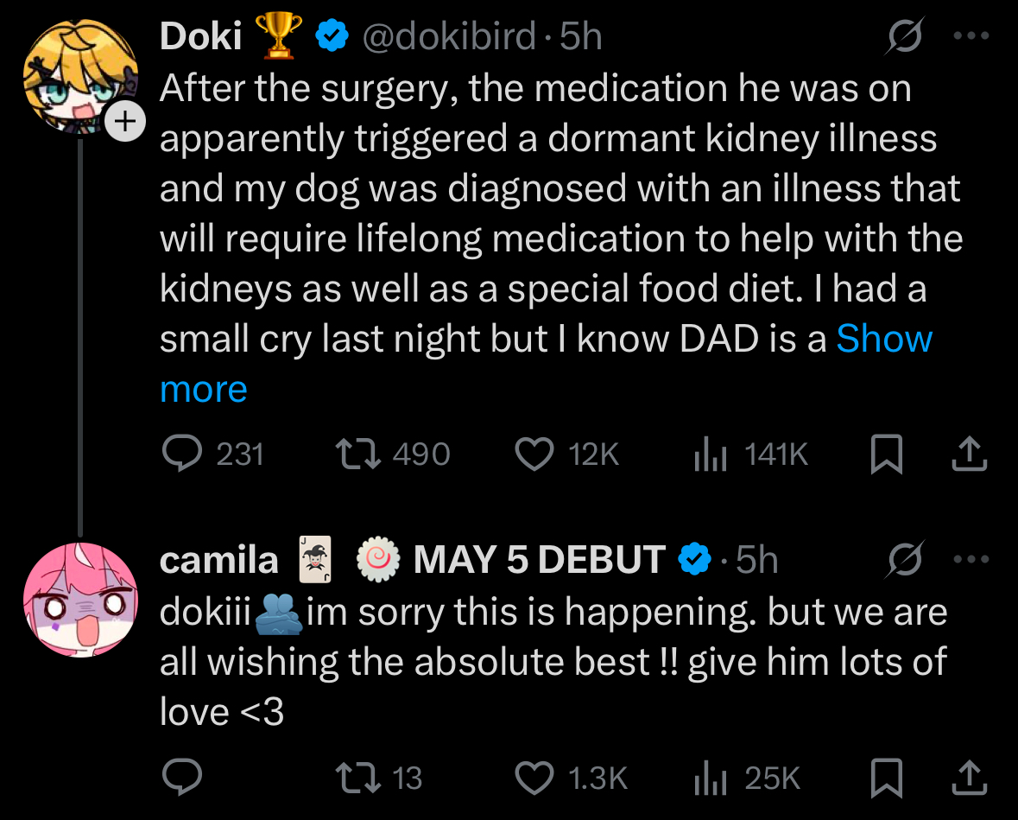Image resolution: width=1018 pixels, height=820 pixels.
Task: Like Doki's tweet with 12K likes
Action: [x=534, y=454]
